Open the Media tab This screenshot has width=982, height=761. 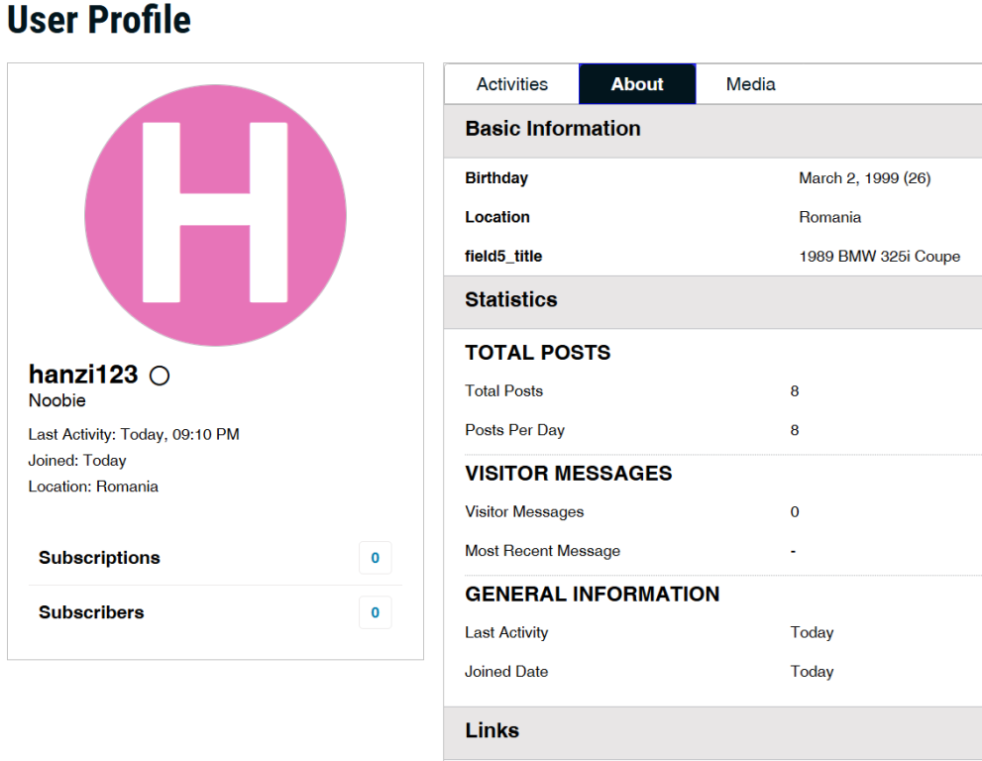(x=750, y=84)
